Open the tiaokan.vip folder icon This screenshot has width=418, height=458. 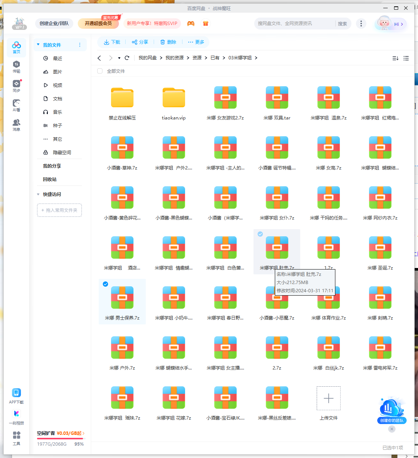coord(174,97)
